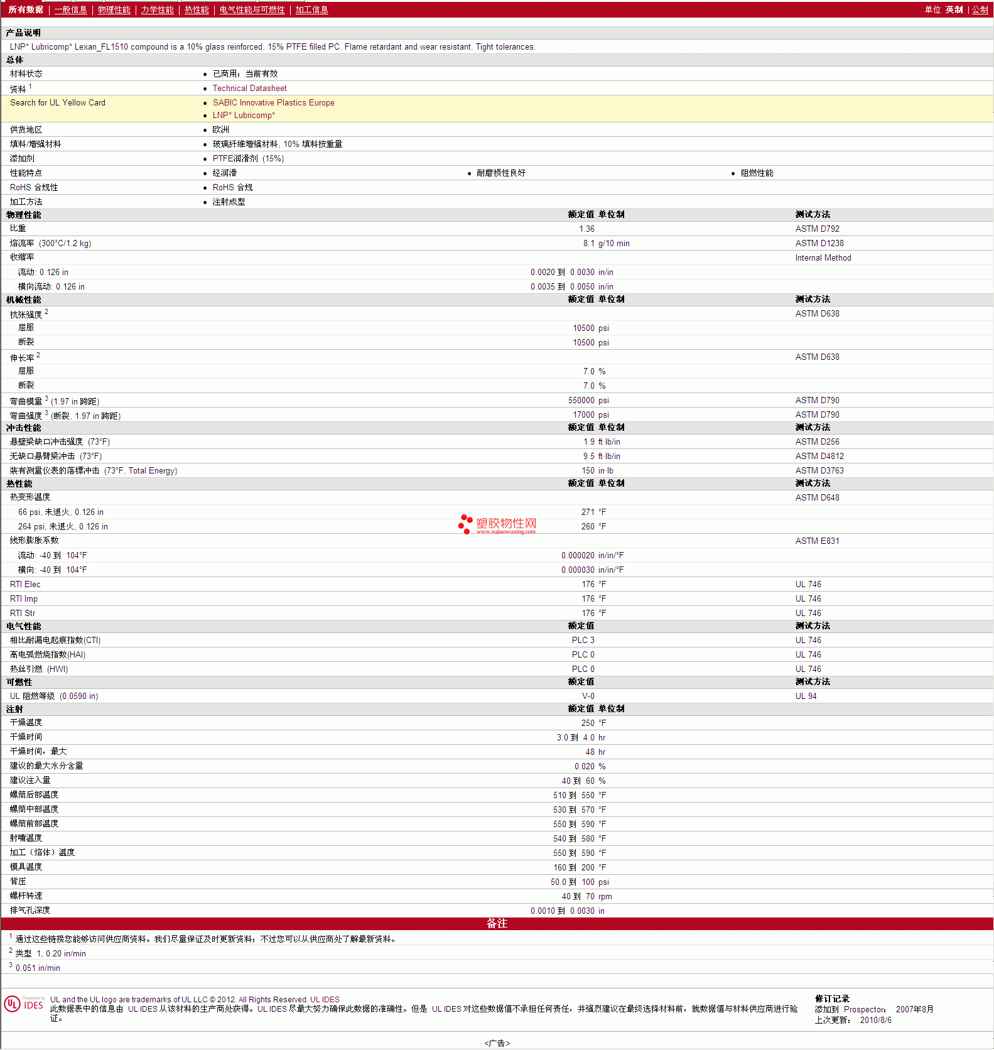Open the 一般信息 tab
The image size is (994, 1050).
(70, 9)
